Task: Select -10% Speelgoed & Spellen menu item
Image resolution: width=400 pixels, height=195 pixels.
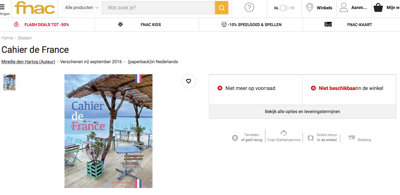Action: click(x=254, y=25)
